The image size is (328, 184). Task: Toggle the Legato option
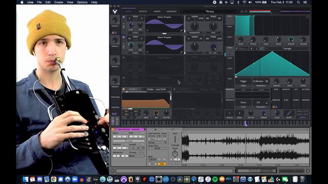click(302, 117)
